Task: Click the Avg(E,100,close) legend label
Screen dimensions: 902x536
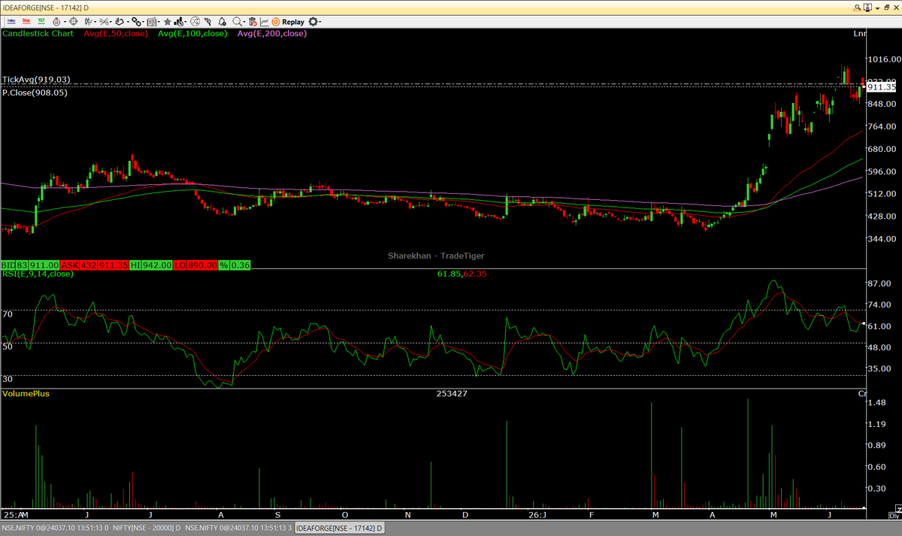Action: coord(193,34)
